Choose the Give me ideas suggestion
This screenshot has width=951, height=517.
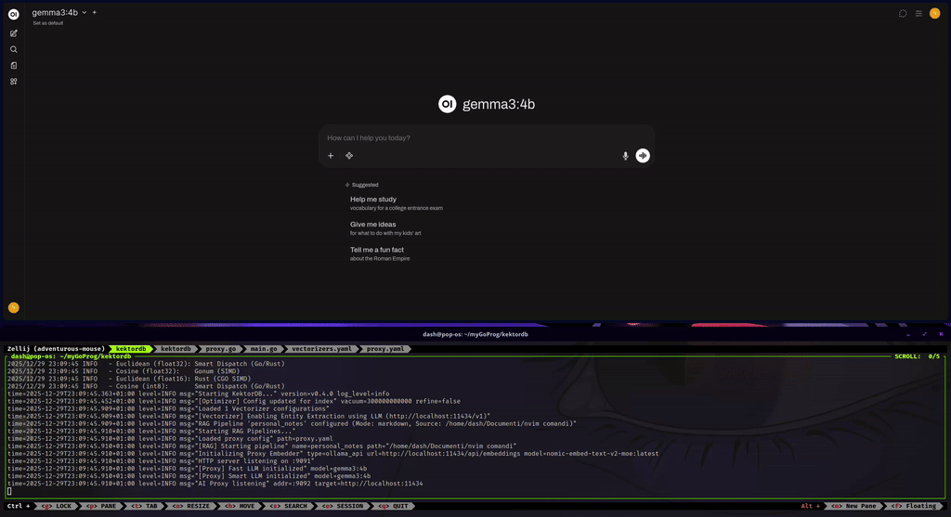click(x=385, y=228)
